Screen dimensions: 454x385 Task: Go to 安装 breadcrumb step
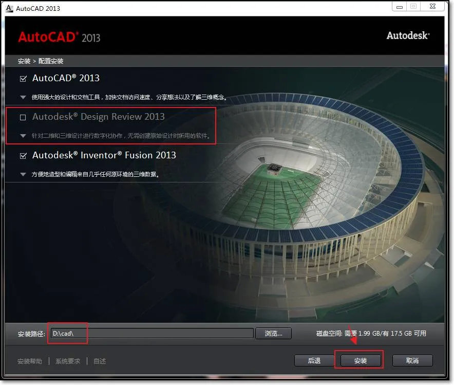[x=24, y=61]
